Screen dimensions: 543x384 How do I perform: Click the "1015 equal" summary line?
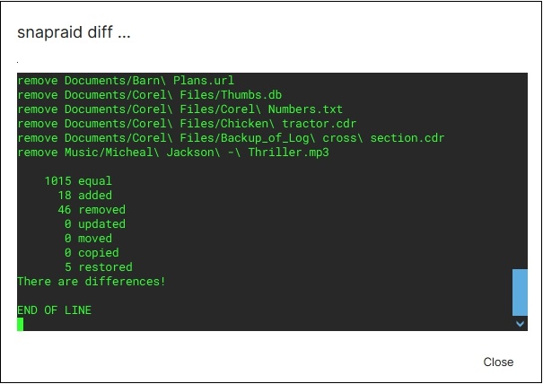79,181
